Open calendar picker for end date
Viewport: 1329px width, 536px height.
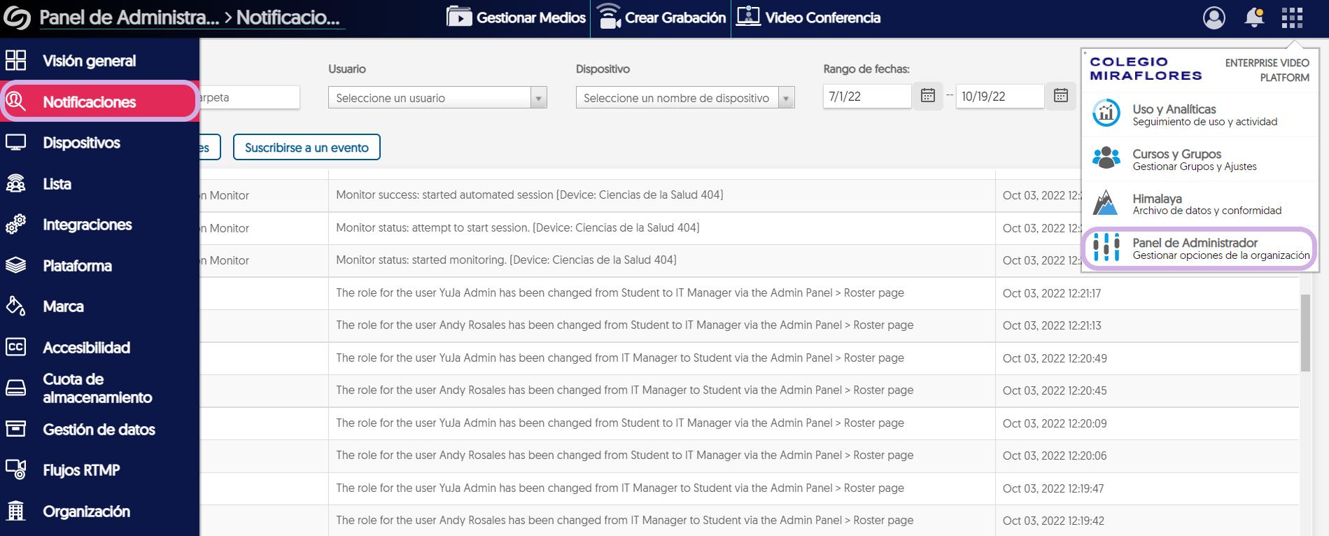point(1061,96)
